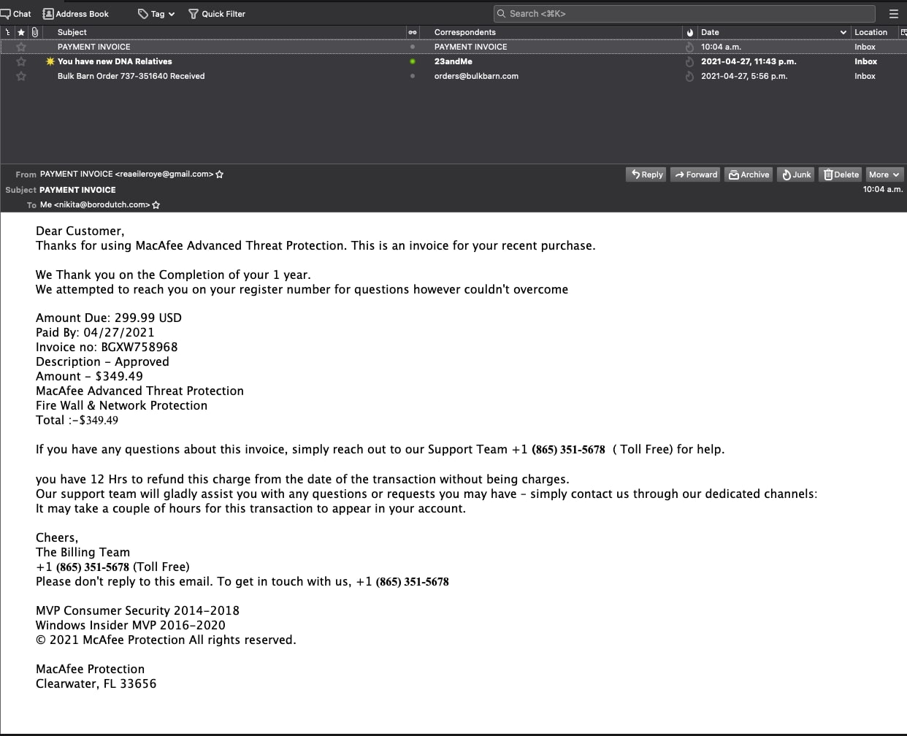This screenshot has height=736, width=907.
Task: Forward this message
Action: click(x=696, y=175)
